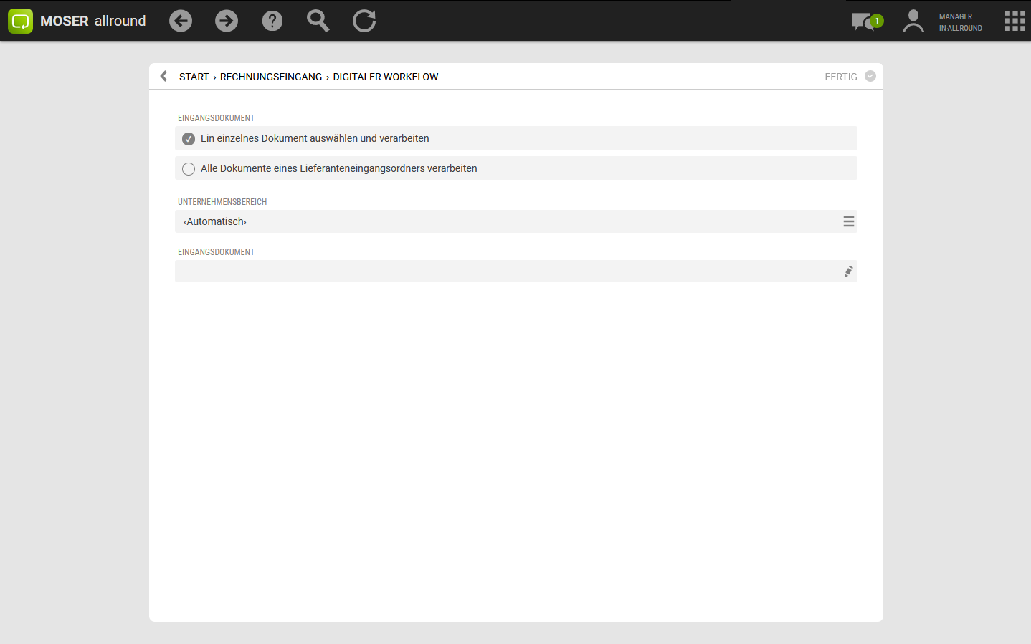Select 'Alle Dokumente eines Lieferanteneingangsordners' option

point(516,168)
